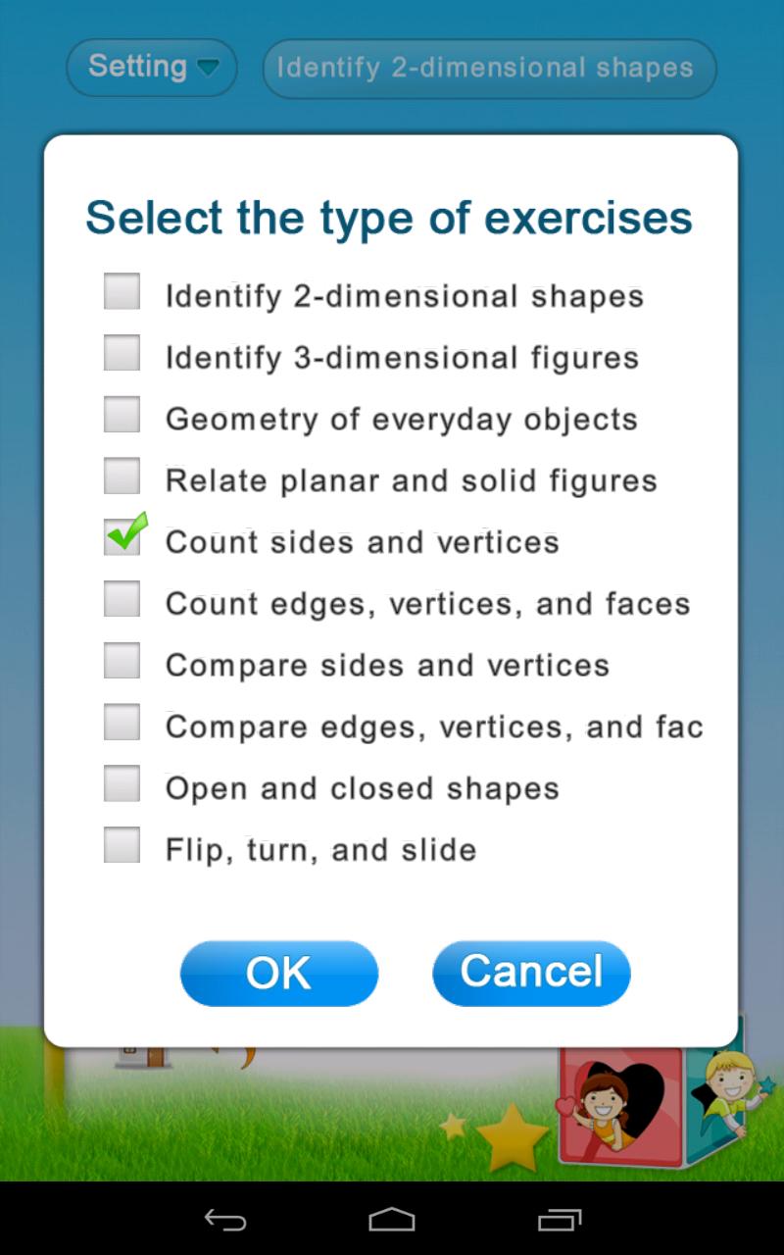Select Compare sides and vertices option
This screenshot has width=784, height=1255.
122,661
